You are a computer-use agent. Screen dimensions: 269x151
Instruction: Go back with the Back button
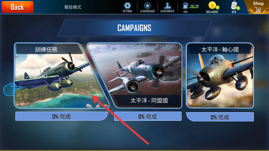pos(17,7)
